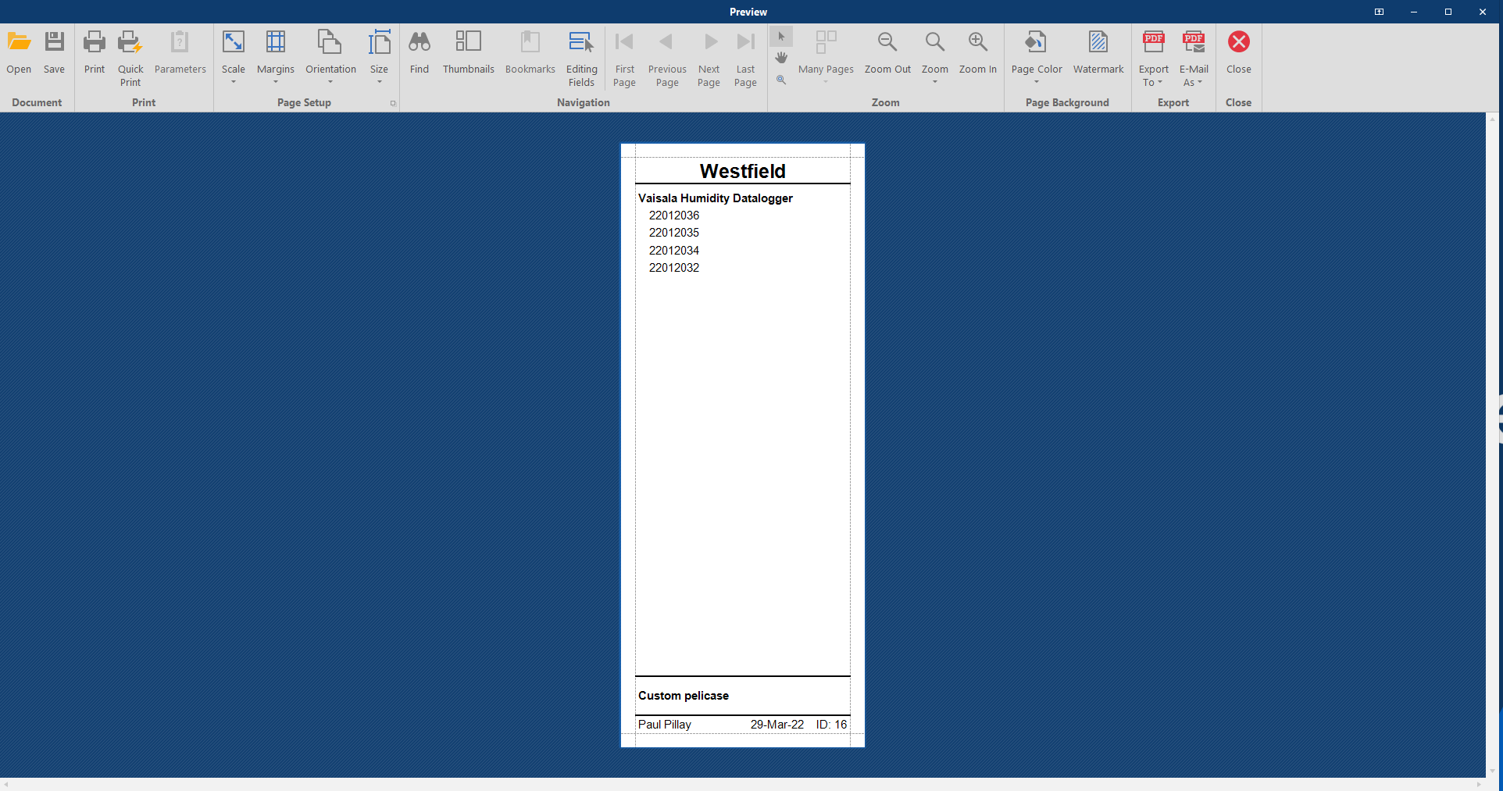Click Export To PDF icon

tap(1154, 42)
